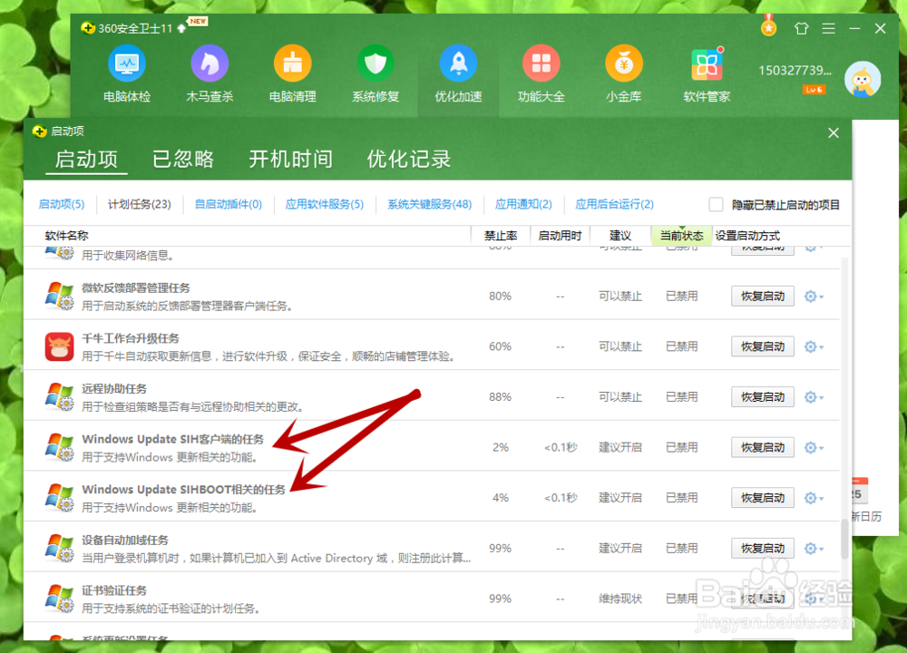Sort by the 当前状态 column header

point(681,236)
